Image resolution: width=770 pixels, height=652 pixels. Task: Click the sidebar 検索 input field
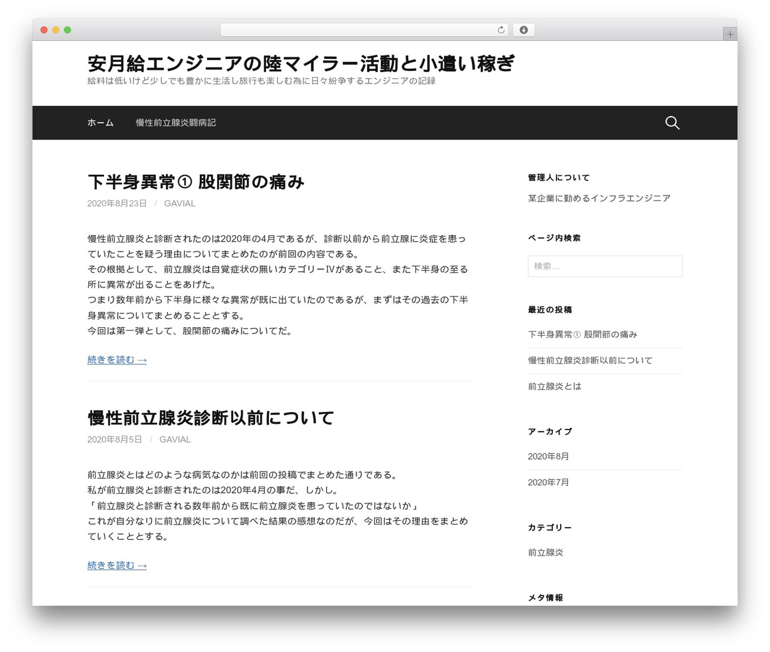605,266
